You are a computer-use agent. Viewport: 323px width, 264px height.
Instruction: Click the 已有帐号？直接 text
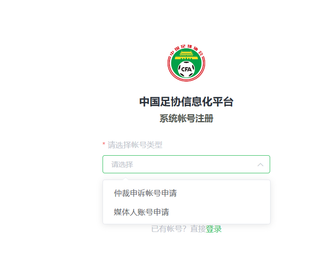point(178,229)
